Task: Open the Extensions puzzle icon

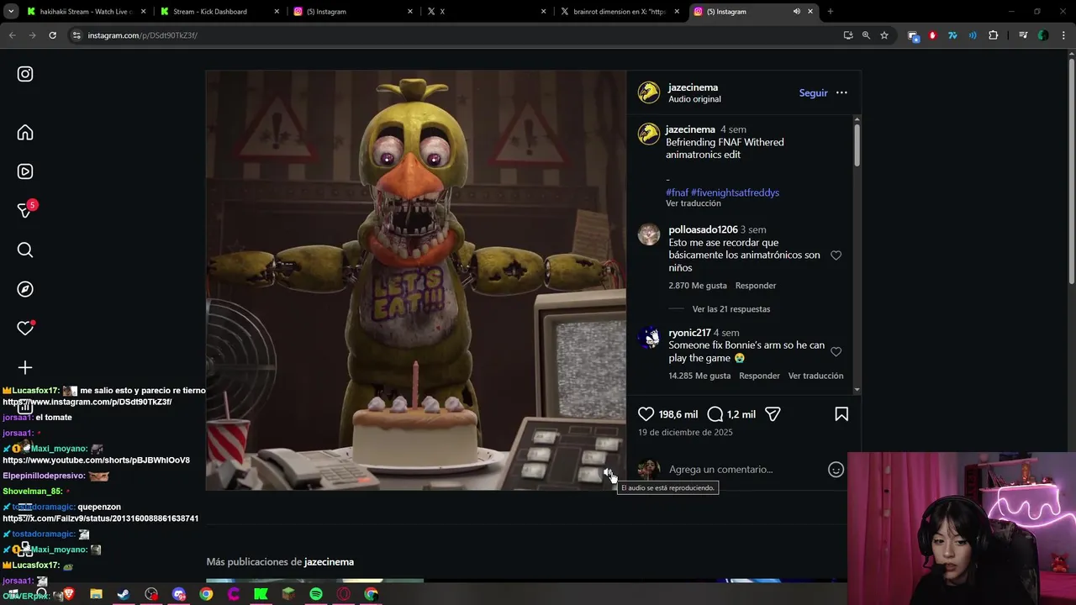Action: coord(994,35)
